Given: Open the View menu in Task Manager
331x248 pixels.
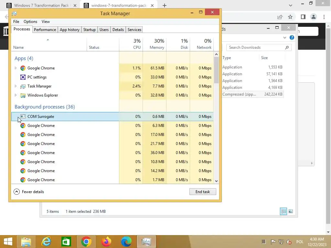Looking at the screenshot, I should pos(46,22).
